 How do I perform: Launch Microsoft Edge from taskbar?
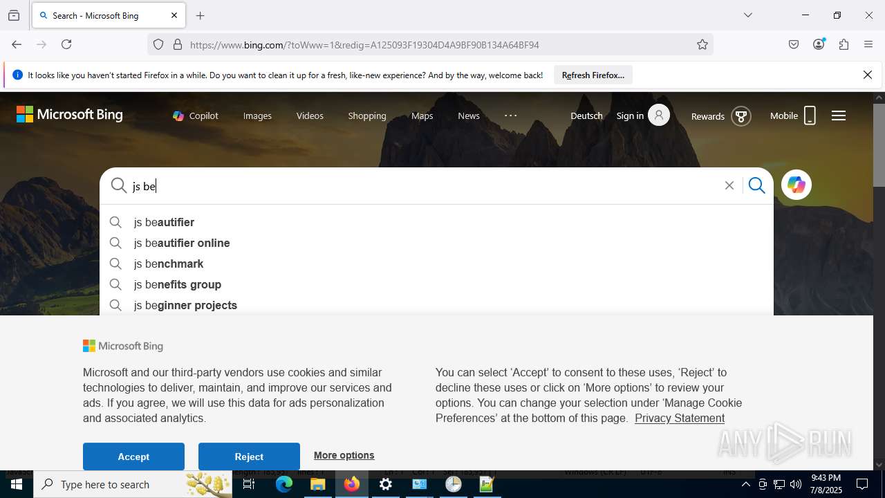coord(284,484)
